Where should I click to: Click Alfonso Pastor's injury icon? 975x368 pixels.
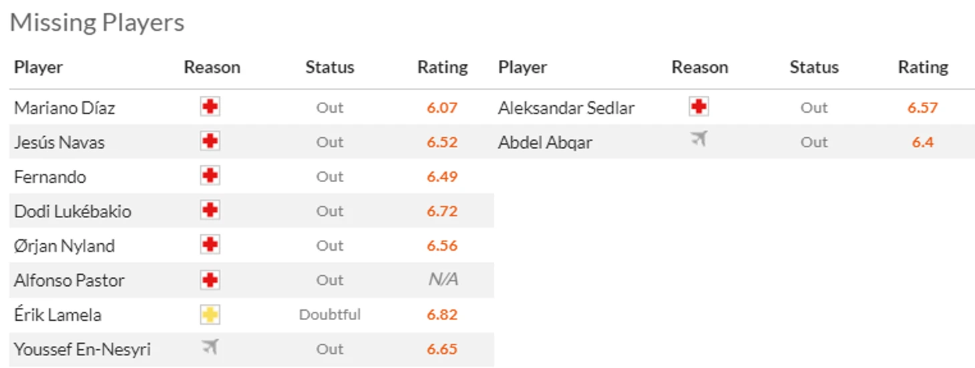pyautogui.click(x=210, y=280)
